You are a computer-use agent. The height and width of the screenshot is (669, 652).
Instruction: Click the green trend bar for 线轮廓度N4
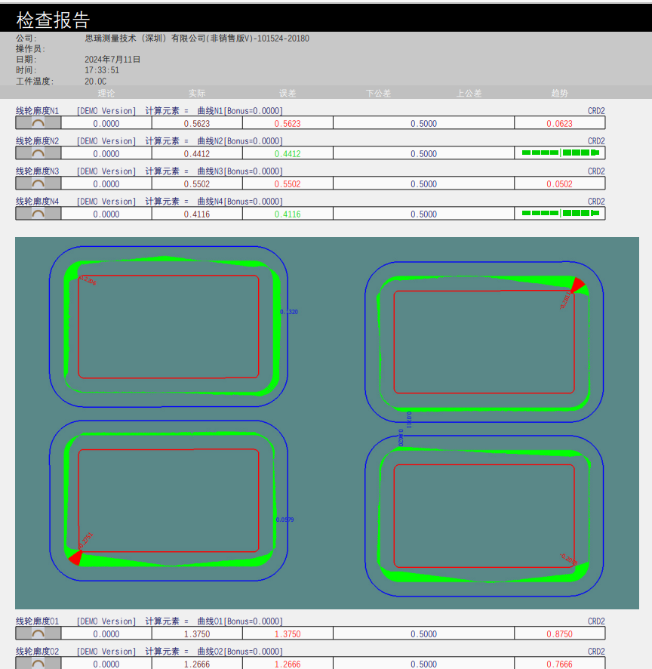(x=560, y=213)
